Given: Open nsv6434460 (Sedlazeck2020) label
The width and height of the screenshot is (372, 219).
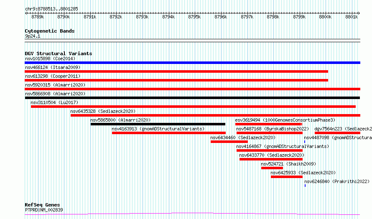Looking at the screenshot, I should (x=243, y=138).
